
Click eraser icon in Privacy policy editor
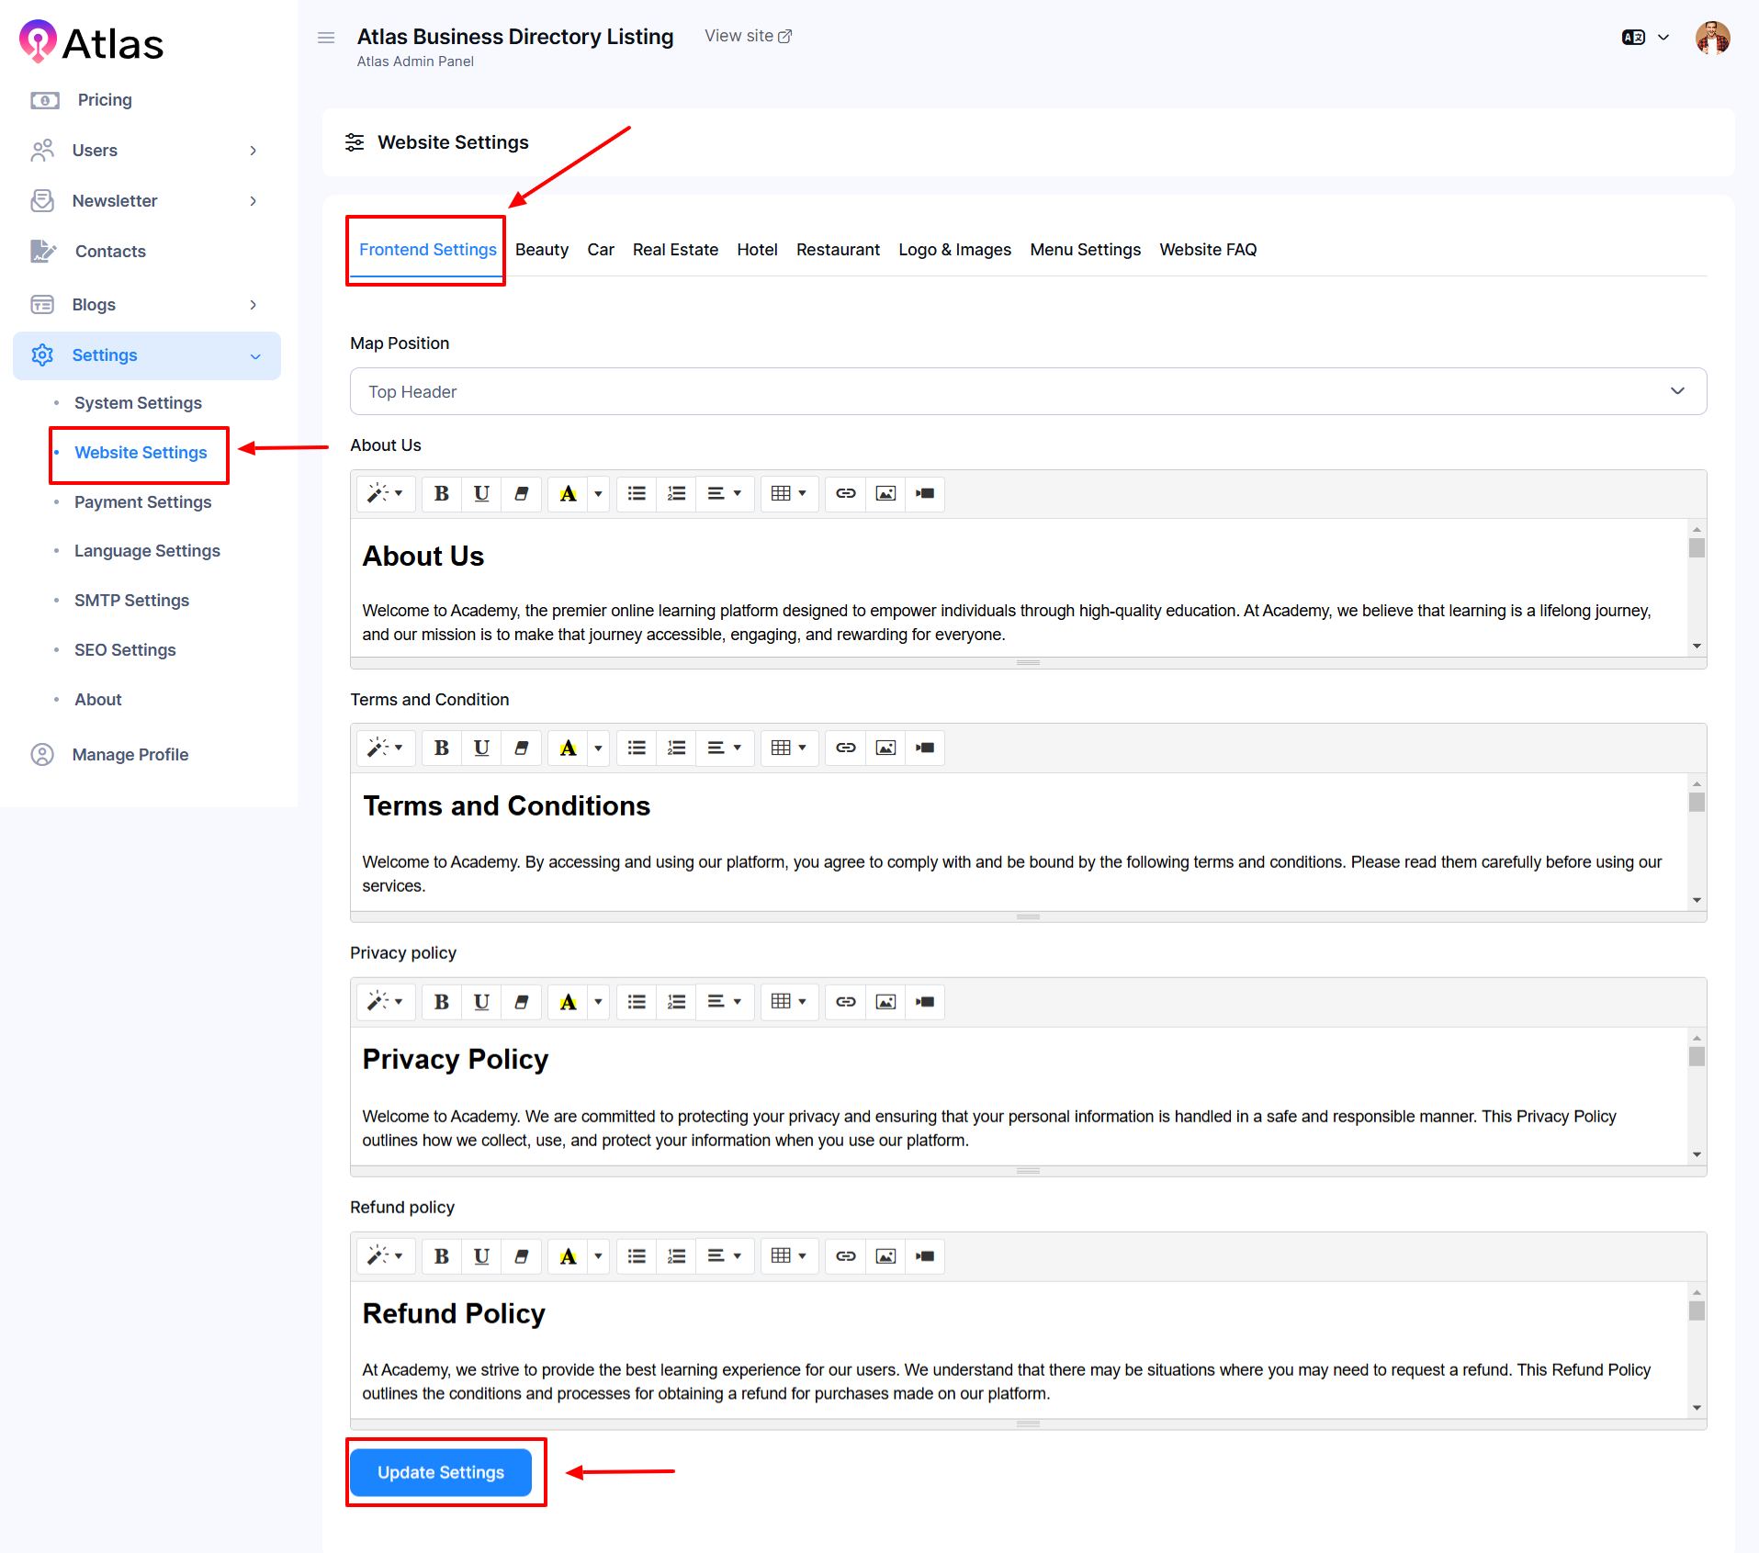pyautogui.click(x=521, y=1002)
